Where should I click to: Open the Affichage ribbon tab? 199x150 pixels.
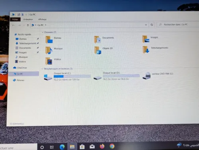pos(42,20)
